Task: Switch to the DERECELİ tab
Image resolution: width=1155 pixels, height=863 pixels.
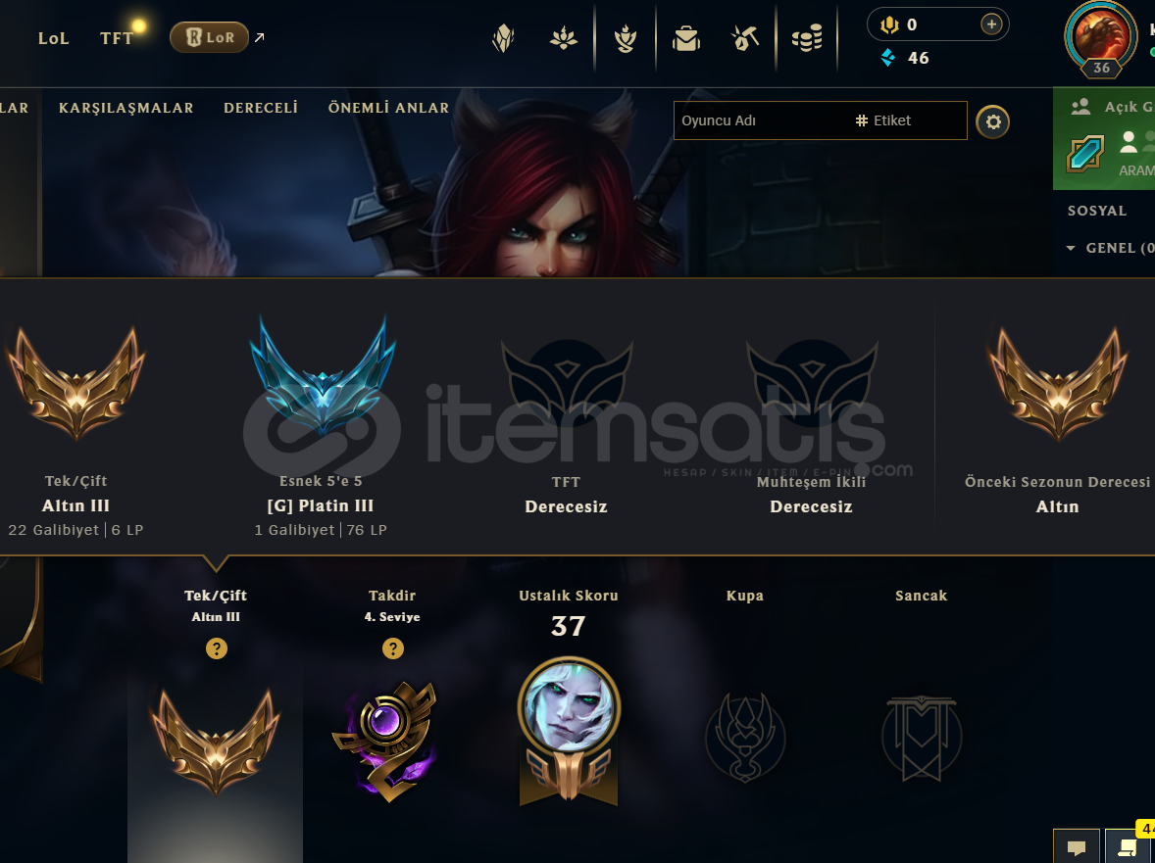Action: tap(261, 108)
